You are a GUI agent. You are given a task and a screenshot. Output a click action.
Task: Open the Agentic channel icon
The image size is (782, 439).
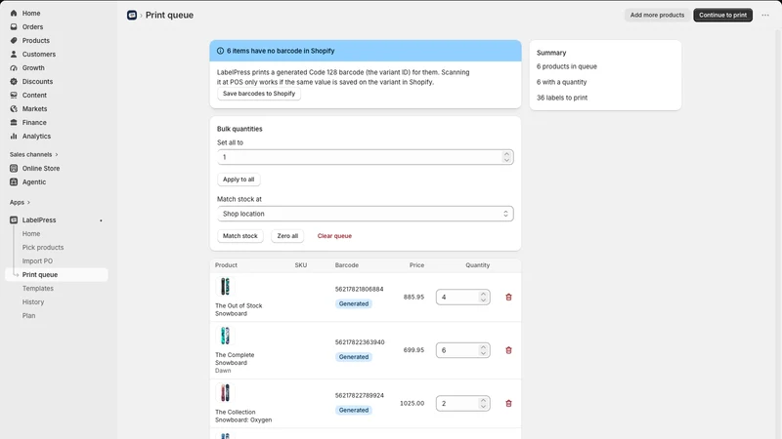tap(14, 182)
